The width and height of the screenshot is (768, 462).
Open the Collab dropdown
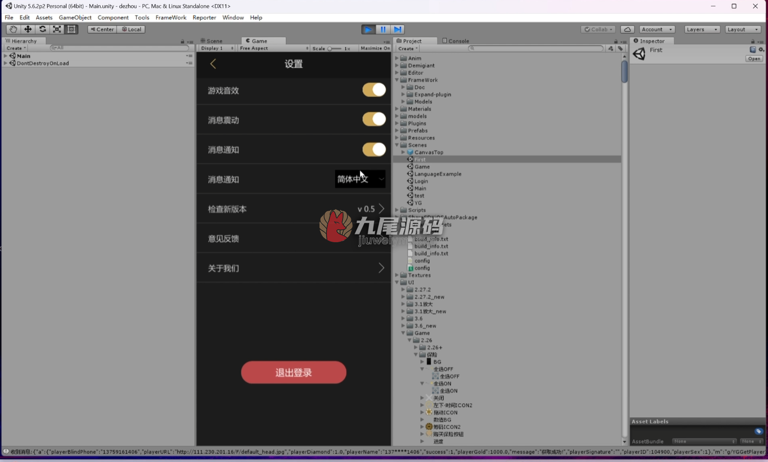pyautogui.click(x=598, y=29)
